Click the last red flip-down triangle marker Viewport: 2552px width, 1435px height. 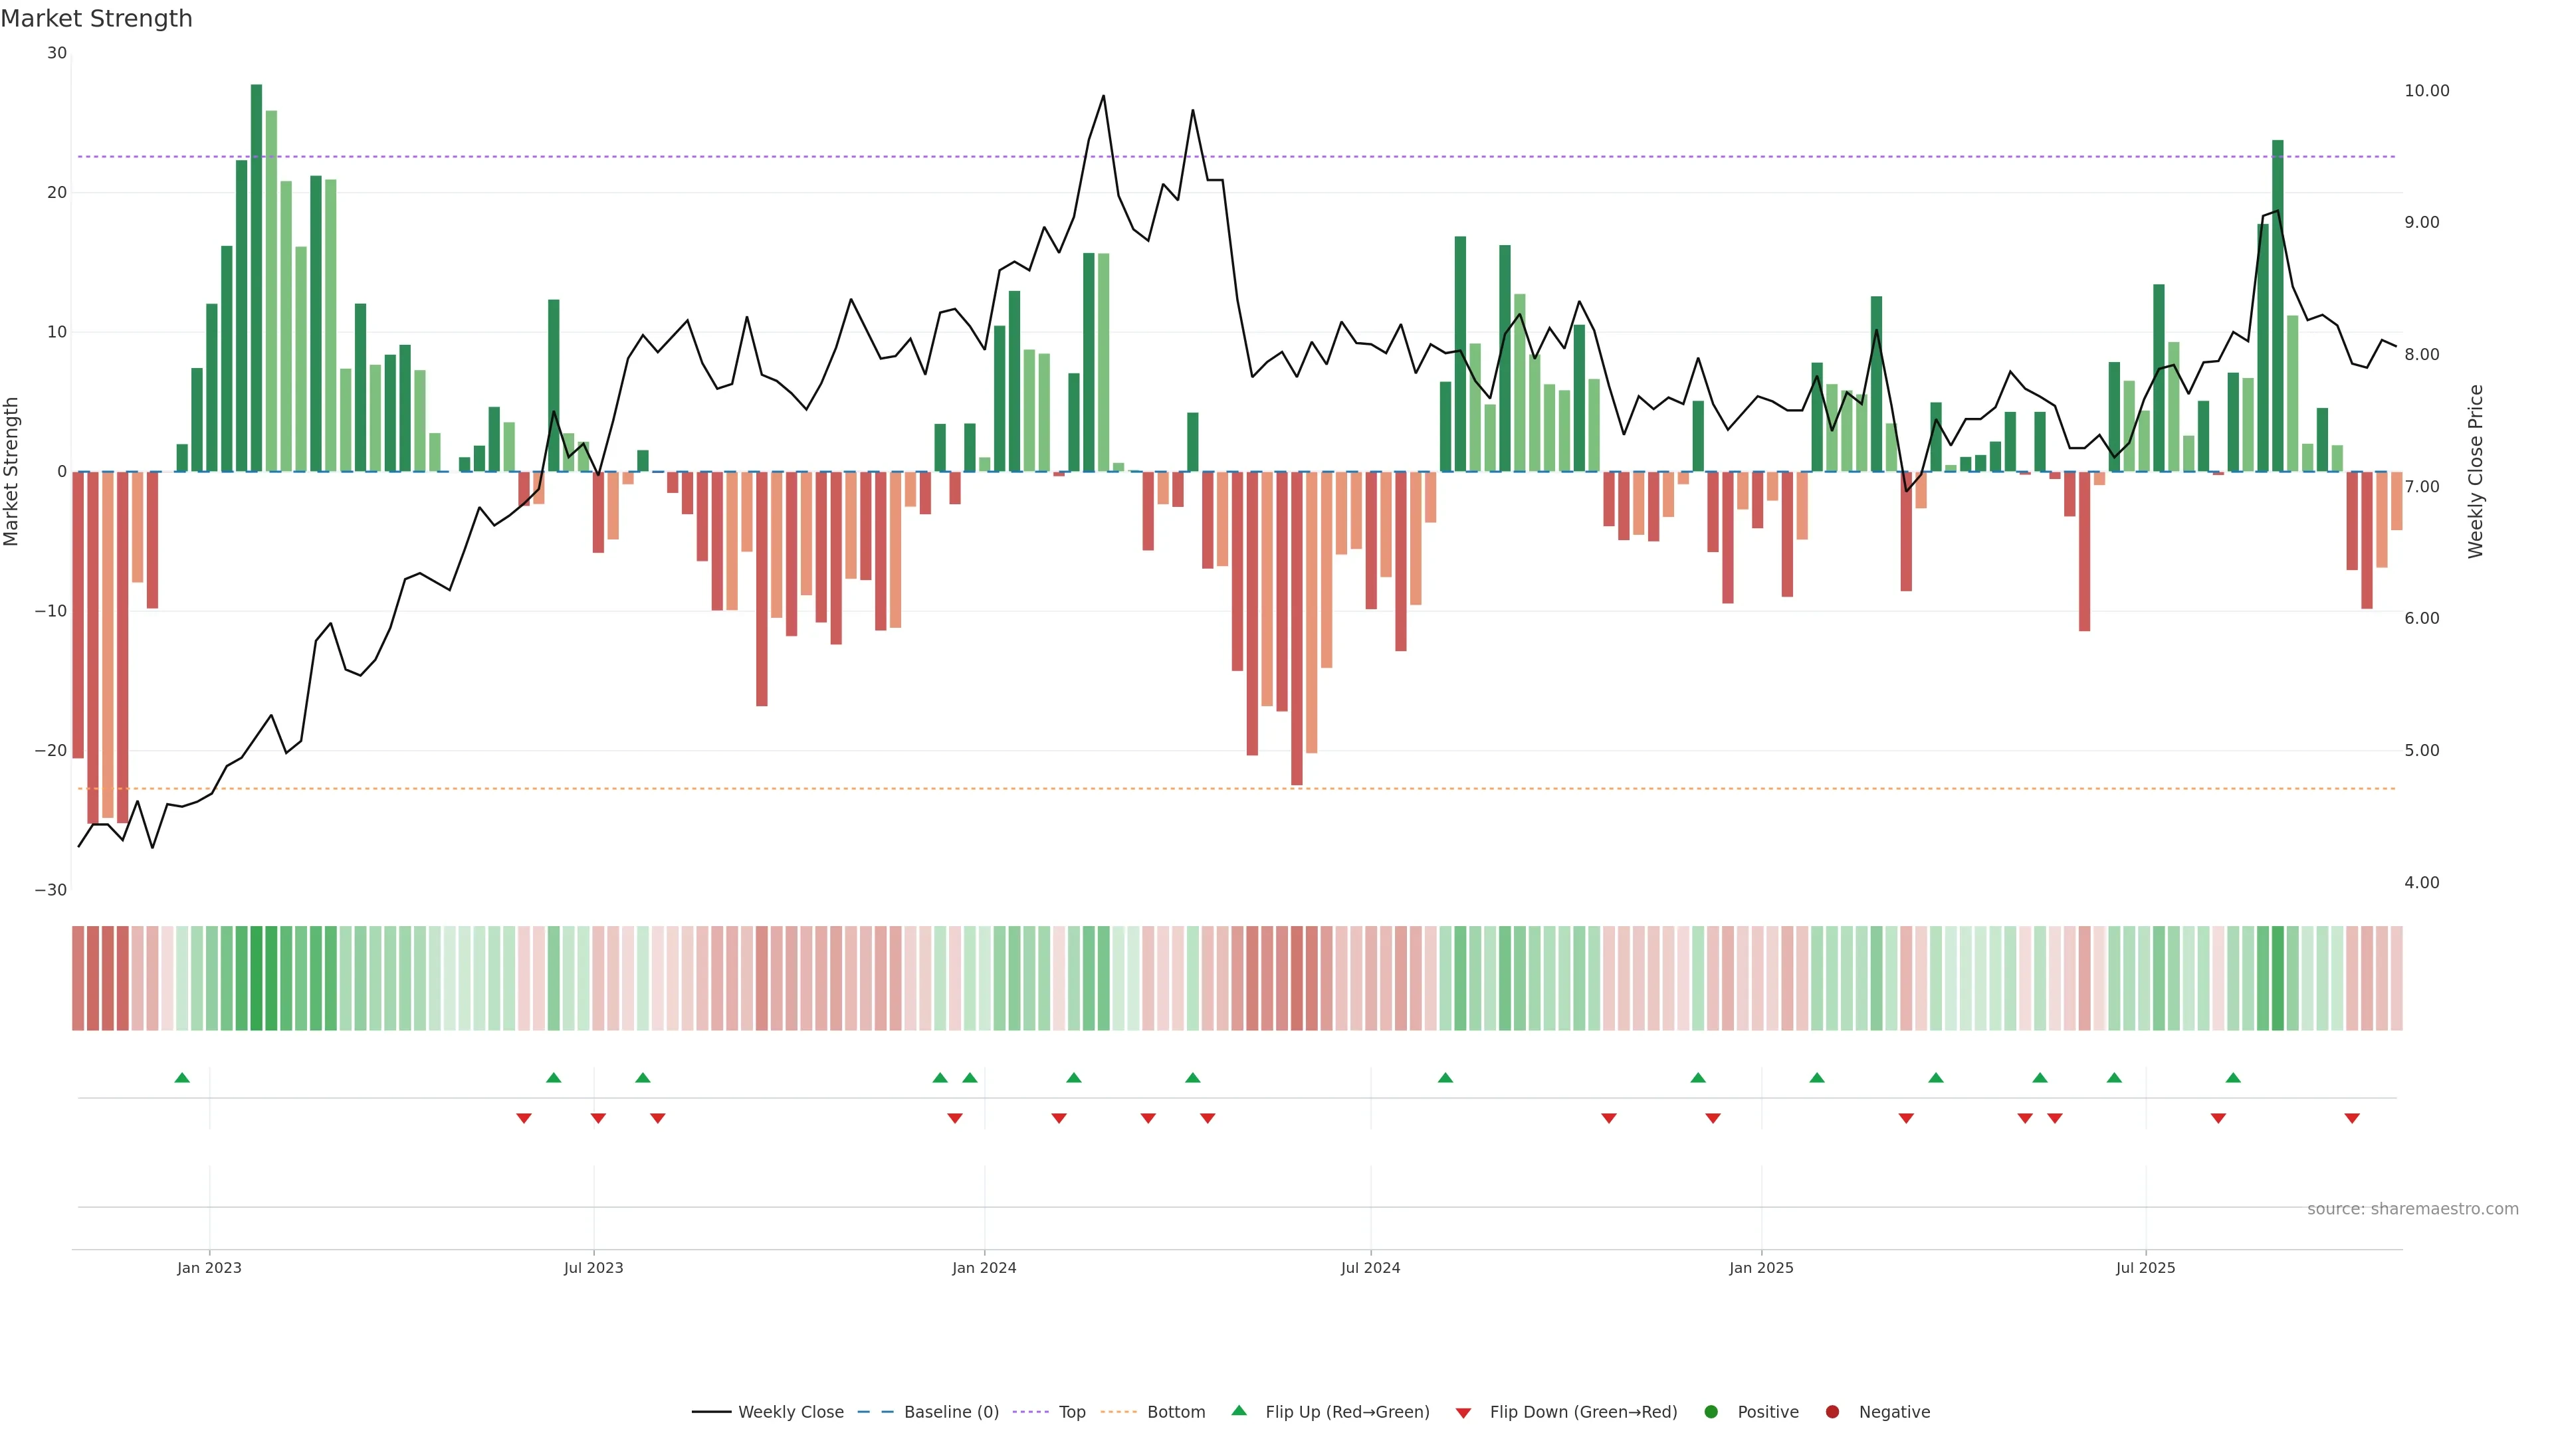2352,1118
